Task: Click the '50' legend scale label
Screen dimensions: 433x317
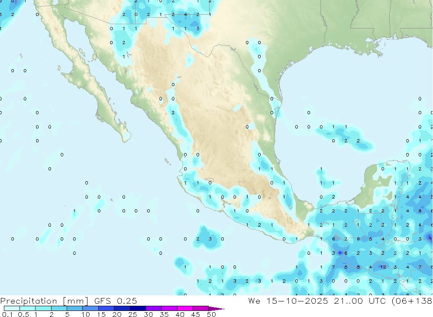Action: (212, 314)
